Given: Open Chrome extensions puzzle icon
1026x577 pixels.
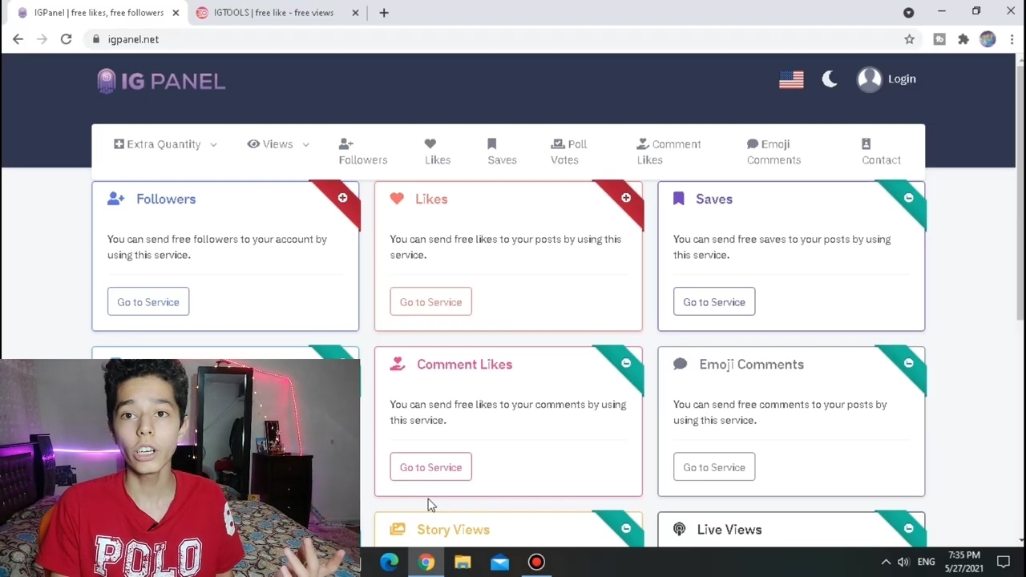Looking at the screenshot, I should point(963,39).
